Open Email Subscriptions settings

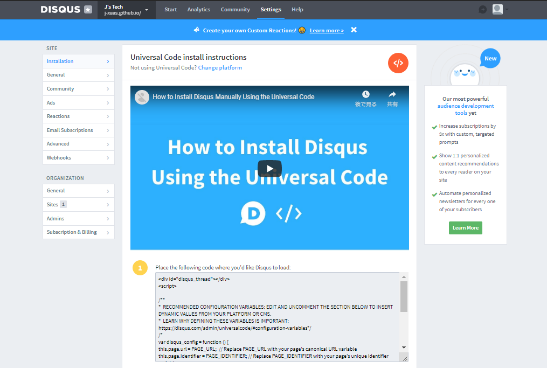[79, 130]
